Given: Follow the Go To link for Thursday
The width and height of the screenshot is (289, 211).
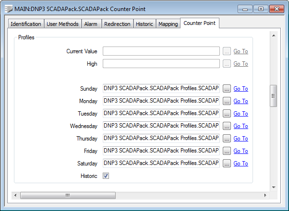Looking at the screenshot, I should (x=241, y=139).
